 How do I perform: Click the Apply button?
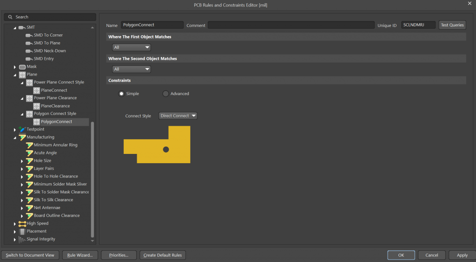462,255
